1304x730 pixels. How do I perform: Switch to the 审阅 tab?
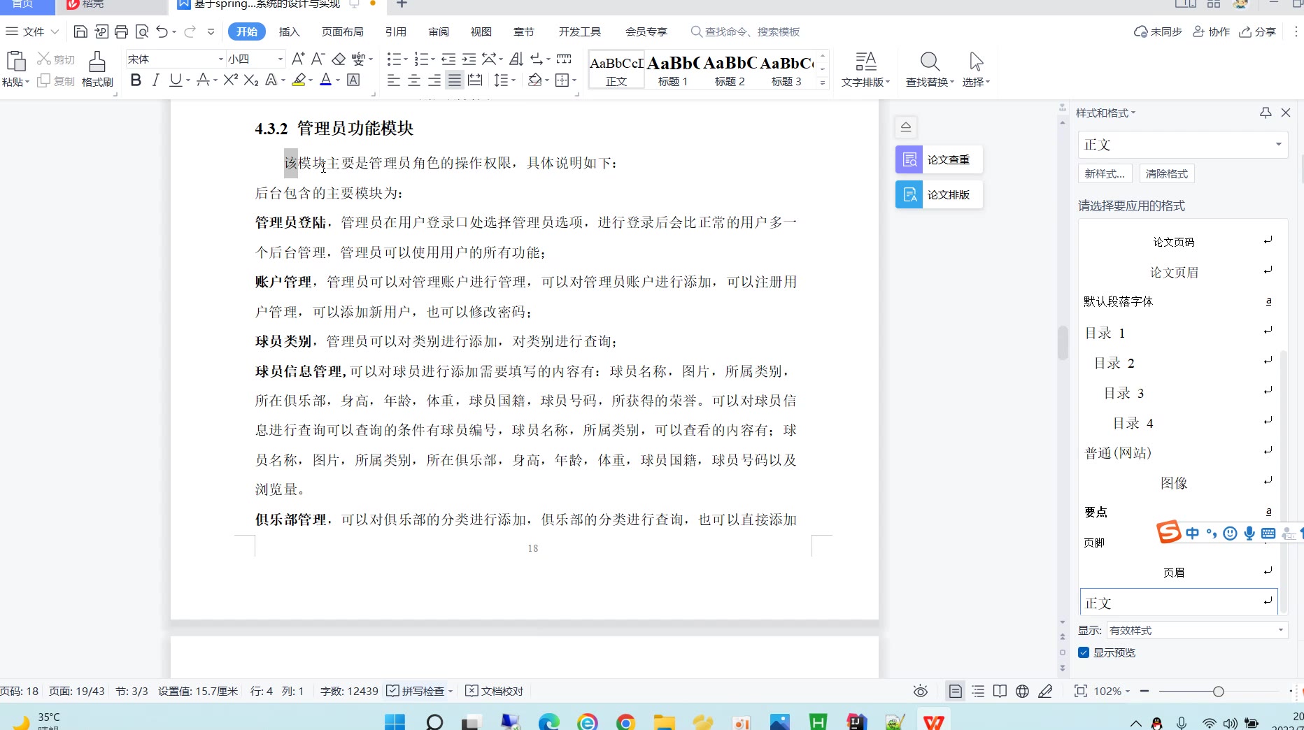(x=439, y=31)
